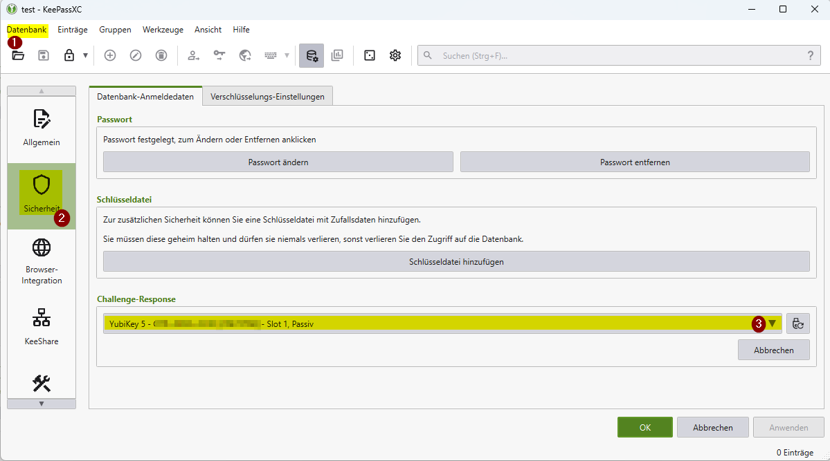
Task: Click bottom Abbrechen button next to OK
Action: click(x=712, y=427)
